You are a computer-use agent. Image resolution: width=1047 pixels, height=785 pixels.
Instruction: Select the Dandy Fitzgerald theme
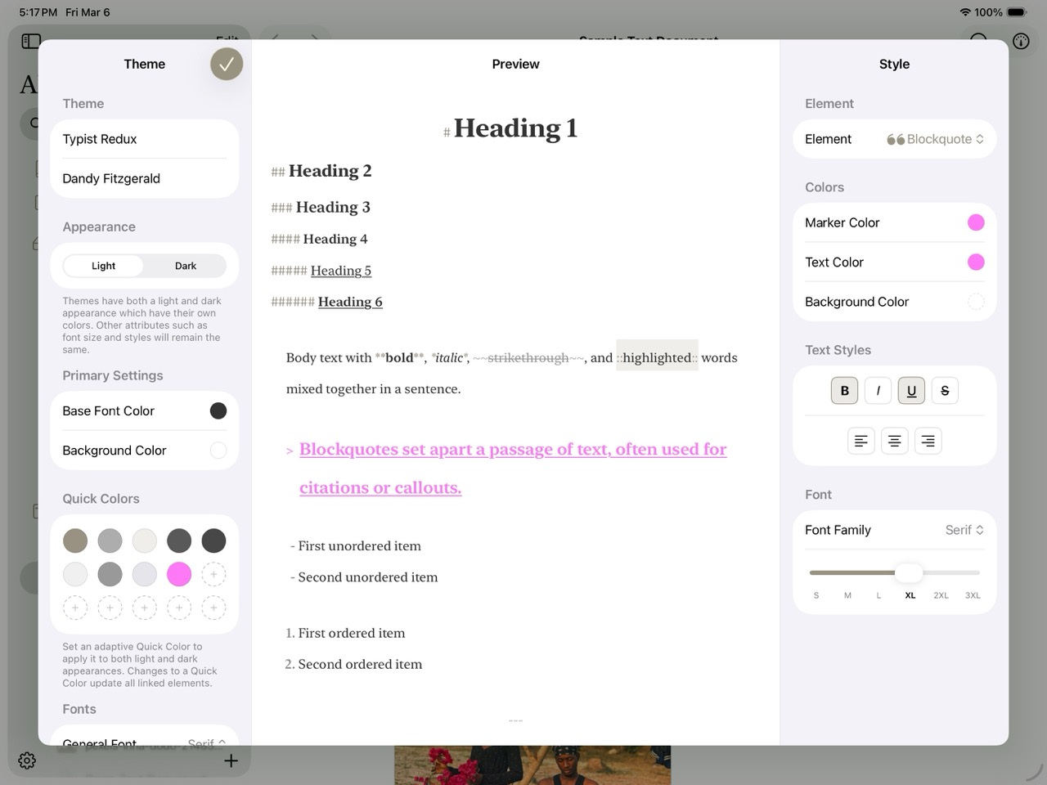click(x=111, y=178)
